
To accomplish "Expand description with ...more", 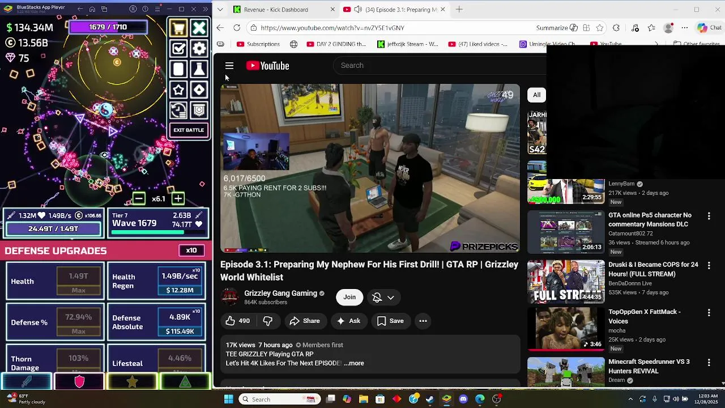I will pos(354,363).
